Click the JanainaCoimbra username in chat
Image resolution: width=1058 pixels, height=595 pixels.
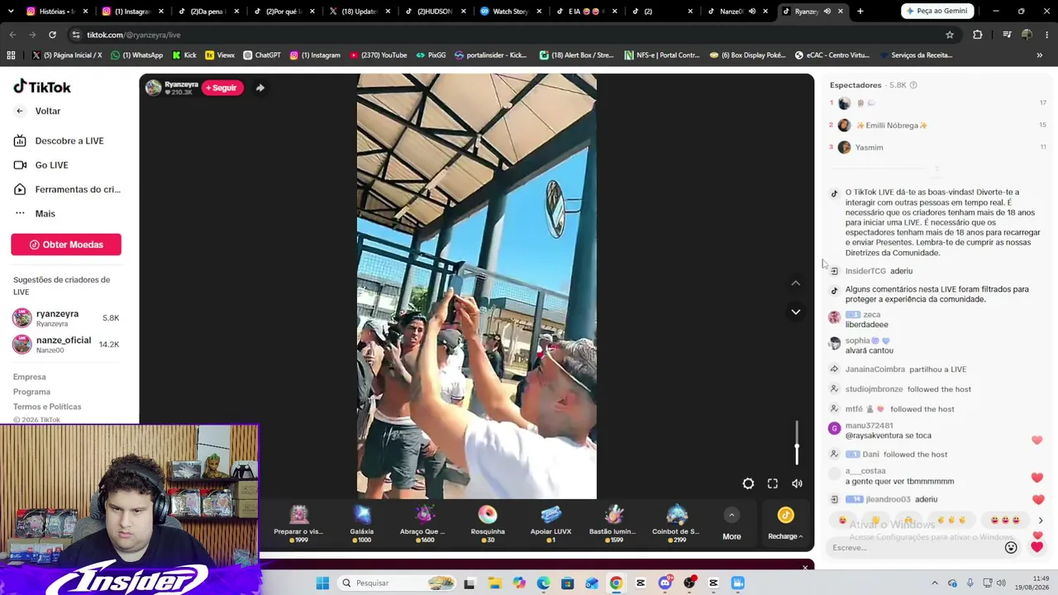click(875, 369)
